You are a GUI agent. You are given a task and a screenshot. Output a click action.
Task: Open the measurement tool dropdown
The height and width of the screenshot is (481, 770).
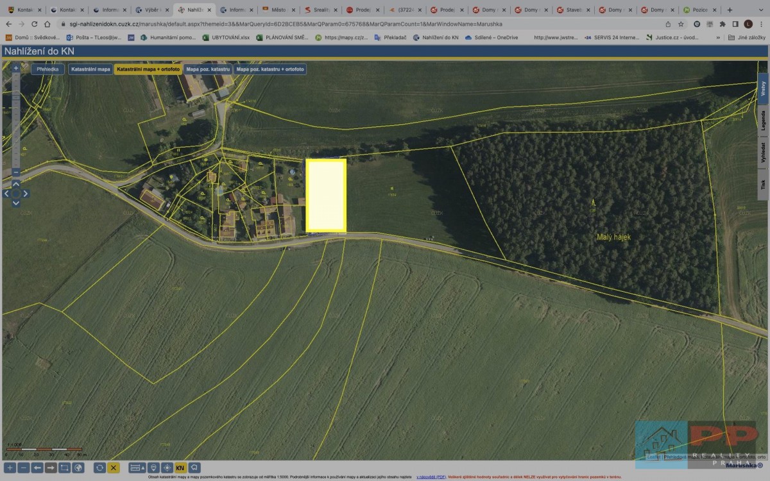[137, 468]
